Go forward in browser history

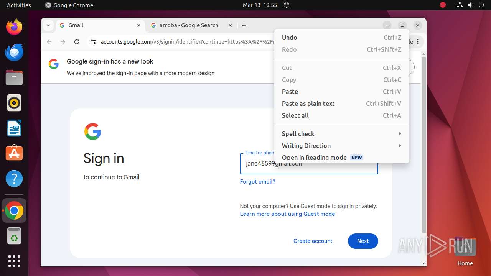pyautogui.click(x=63, y=42)
